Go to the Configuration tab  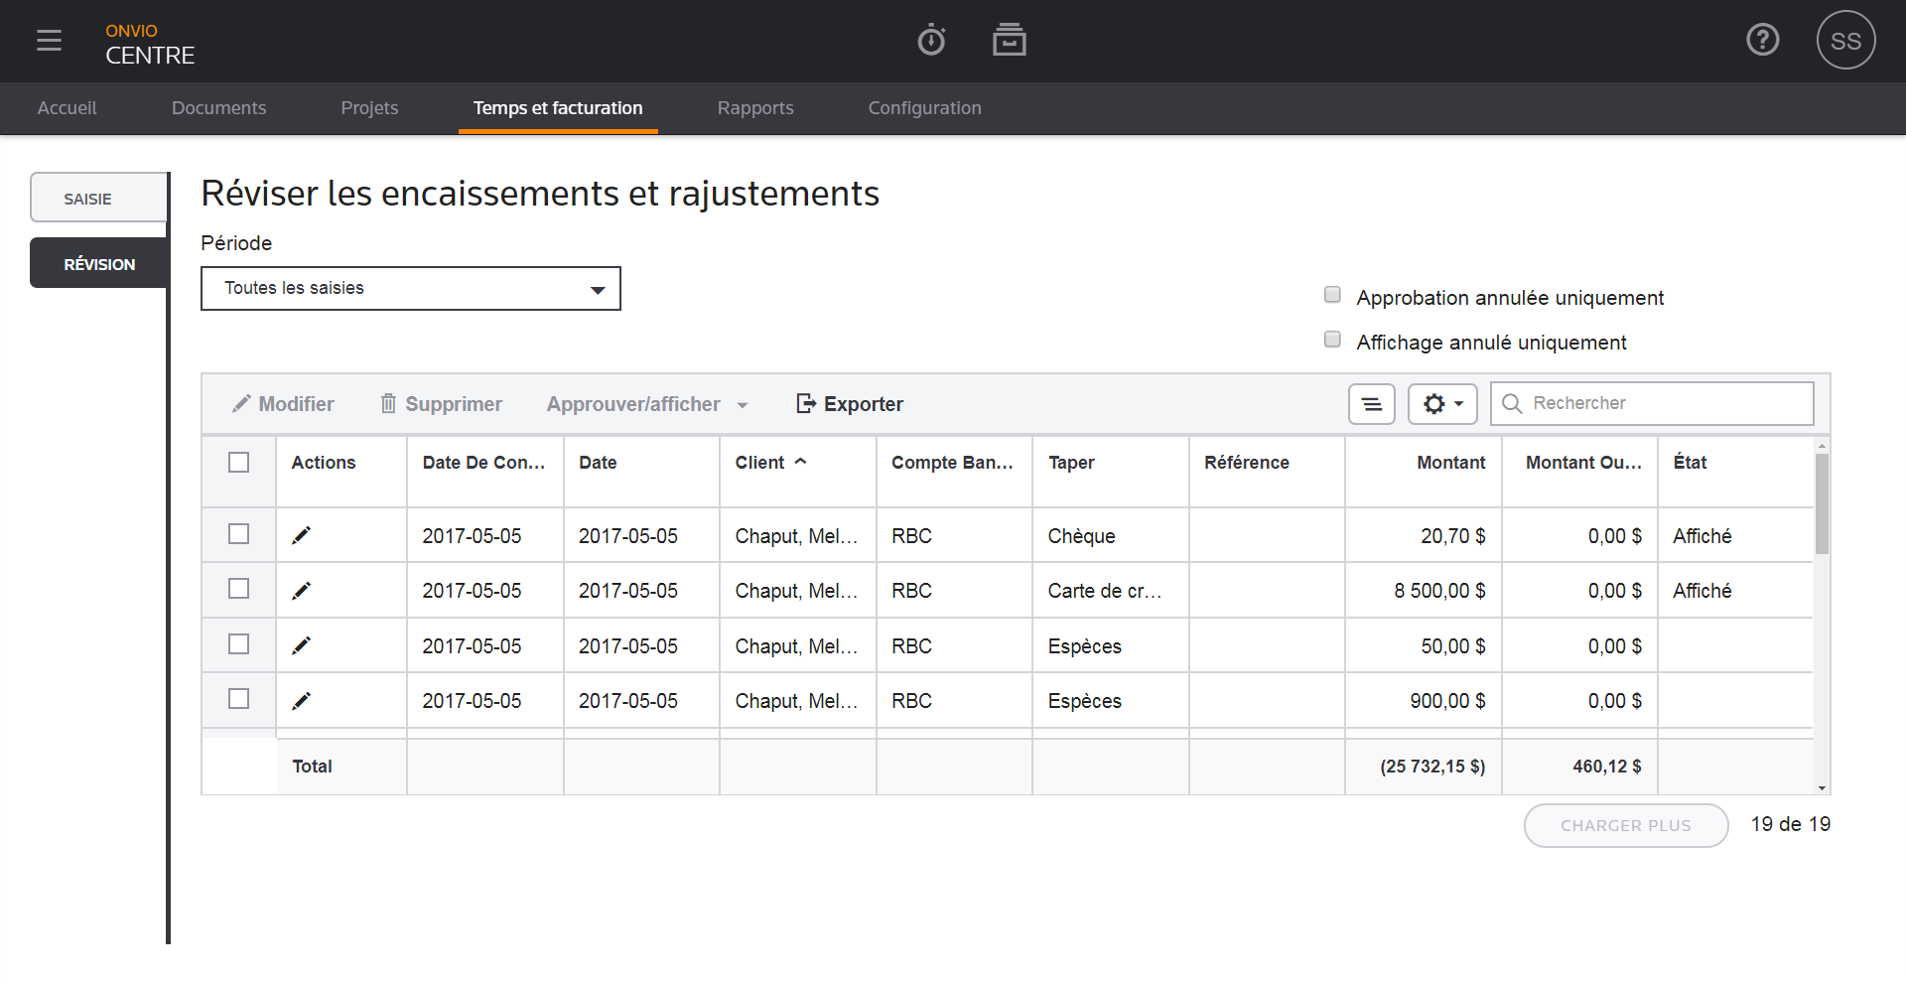(x=924, y=108)
